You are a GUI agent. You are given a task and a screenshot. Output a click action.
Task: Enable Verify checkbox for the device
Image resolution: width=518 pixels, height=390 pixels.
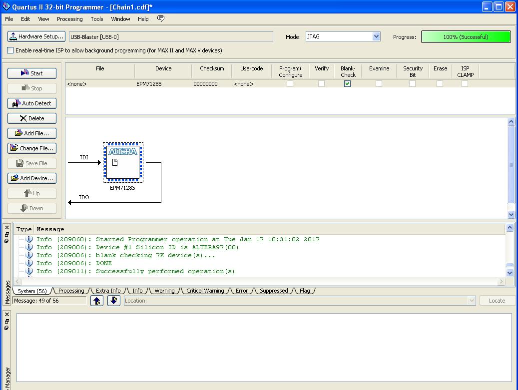tap(321, 84)
